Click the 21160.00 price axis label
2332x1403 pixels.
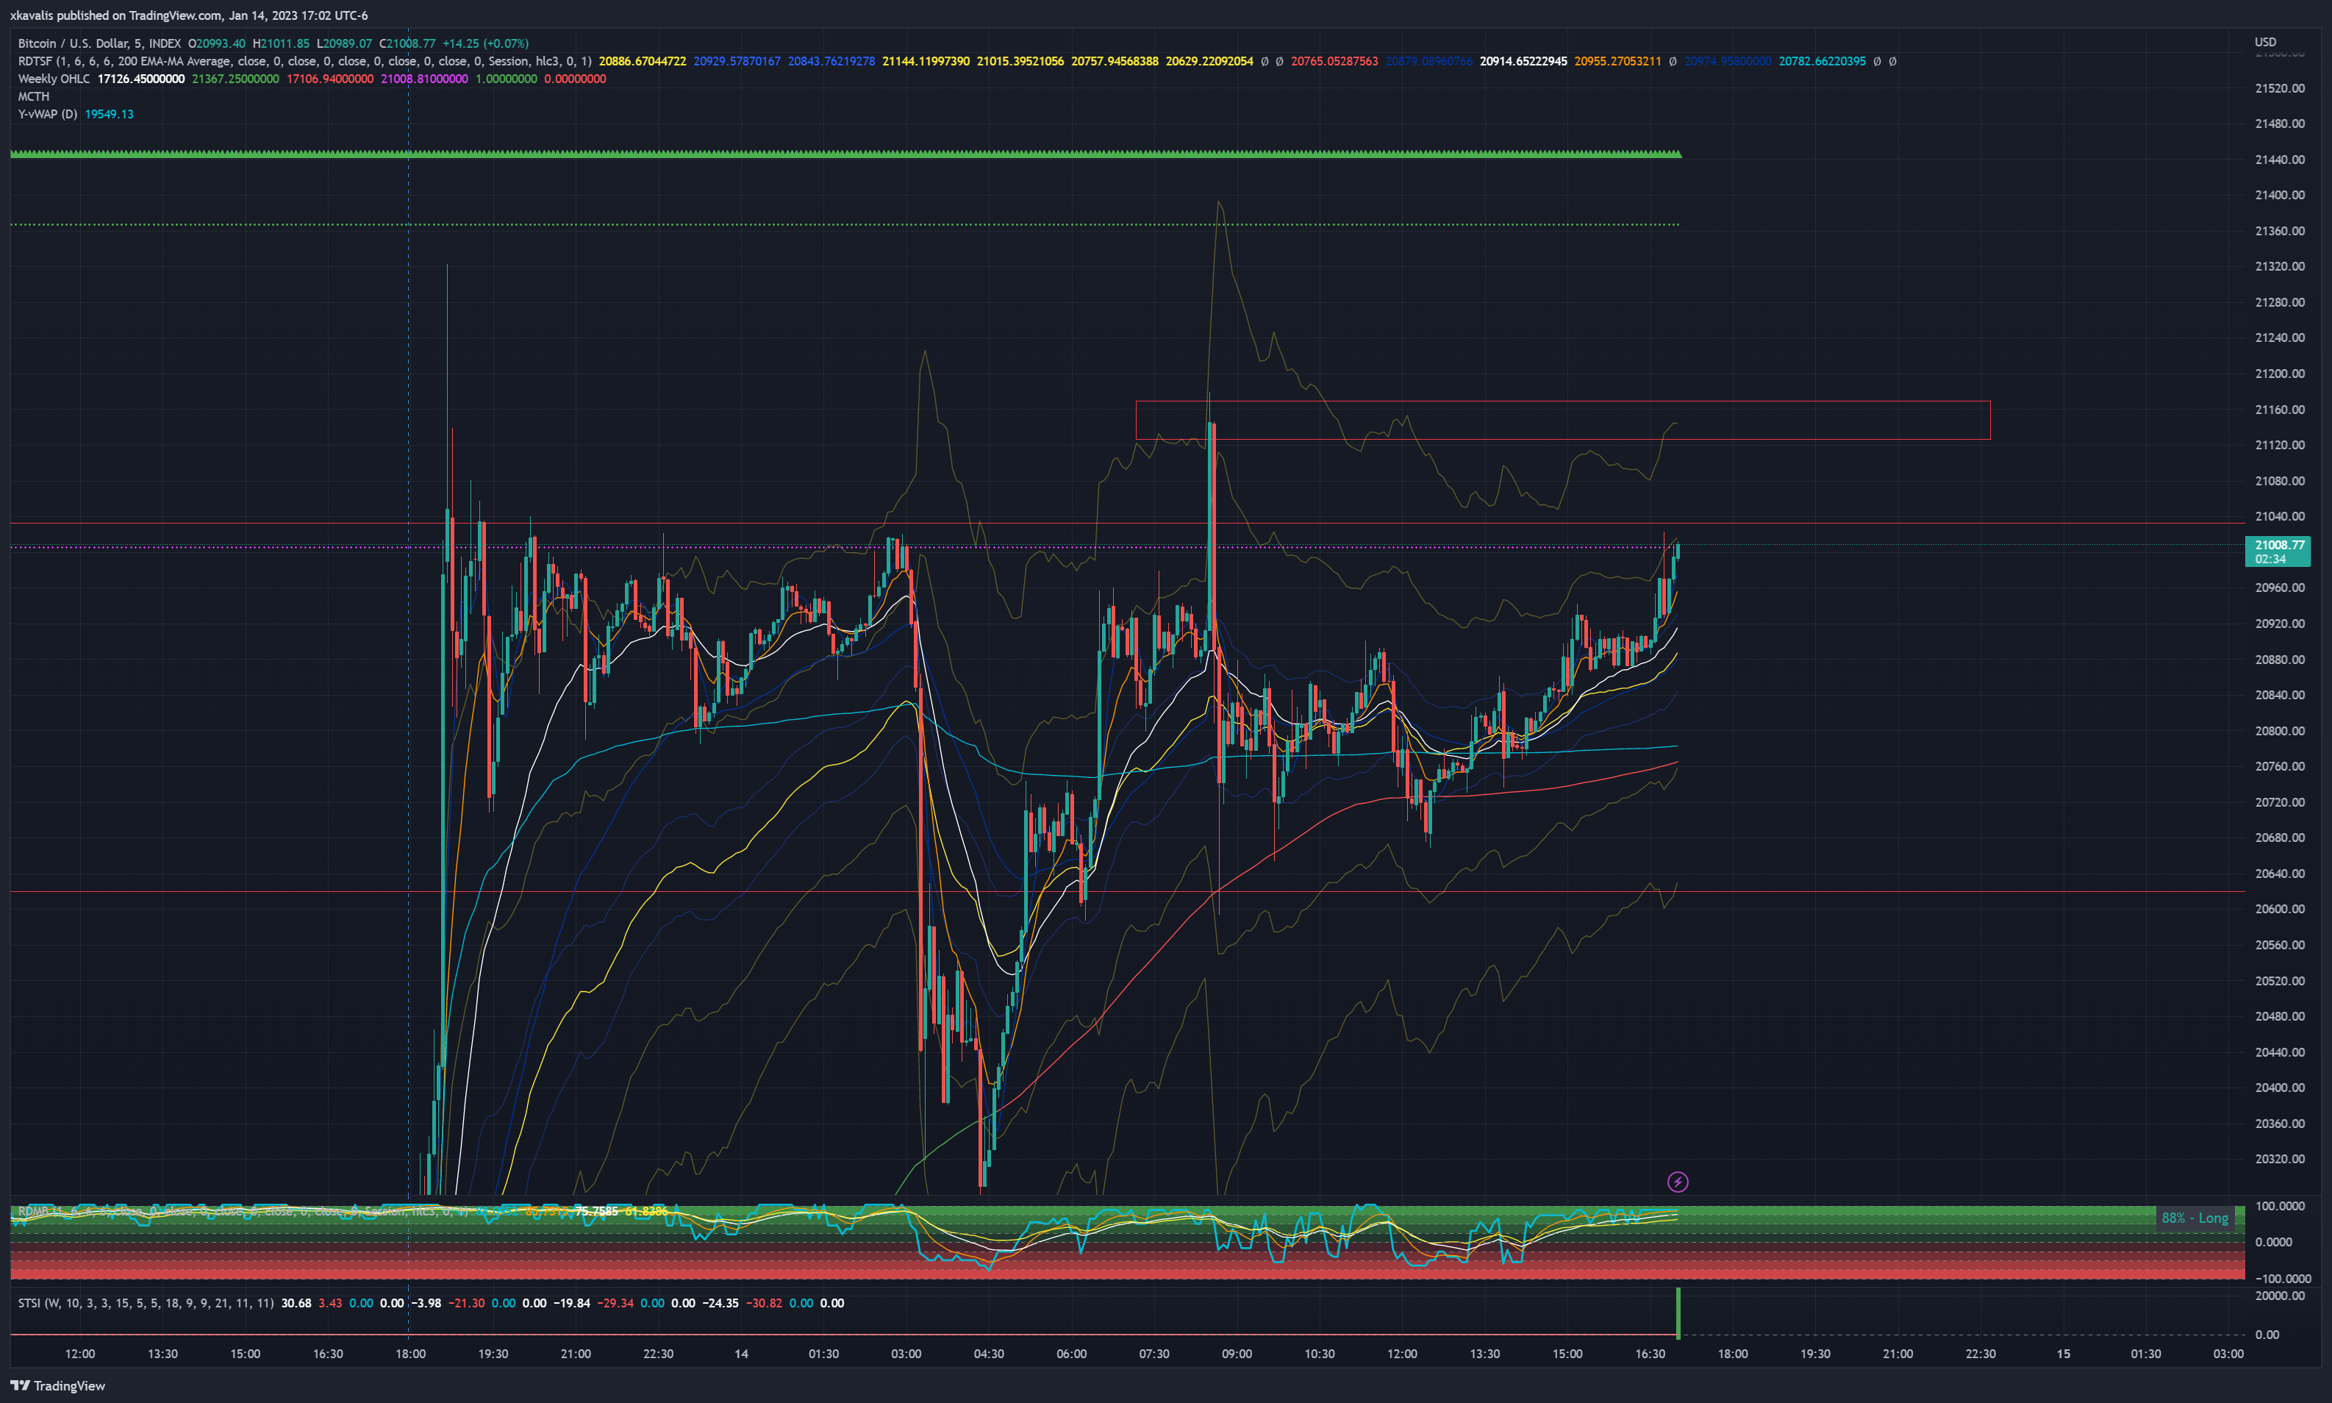[2279, 410]
